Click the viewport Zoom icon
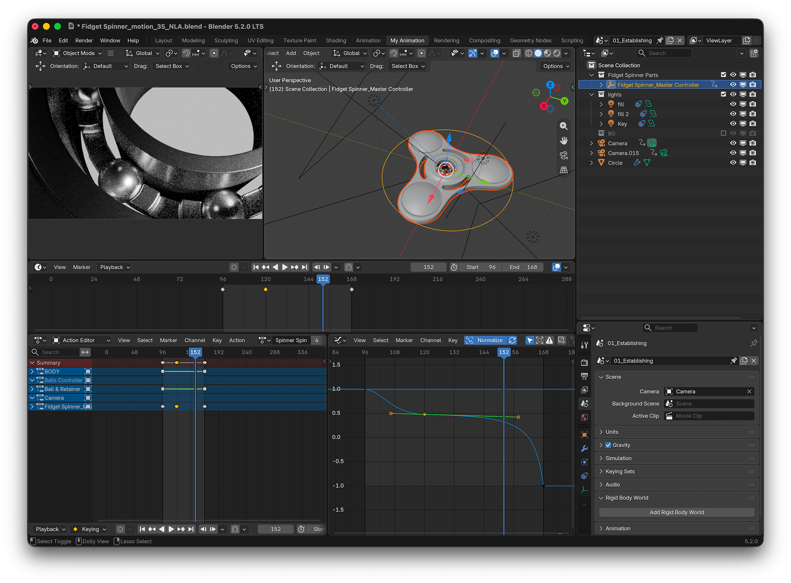This screenshot has height=583, width=791. tap(563, 126)
